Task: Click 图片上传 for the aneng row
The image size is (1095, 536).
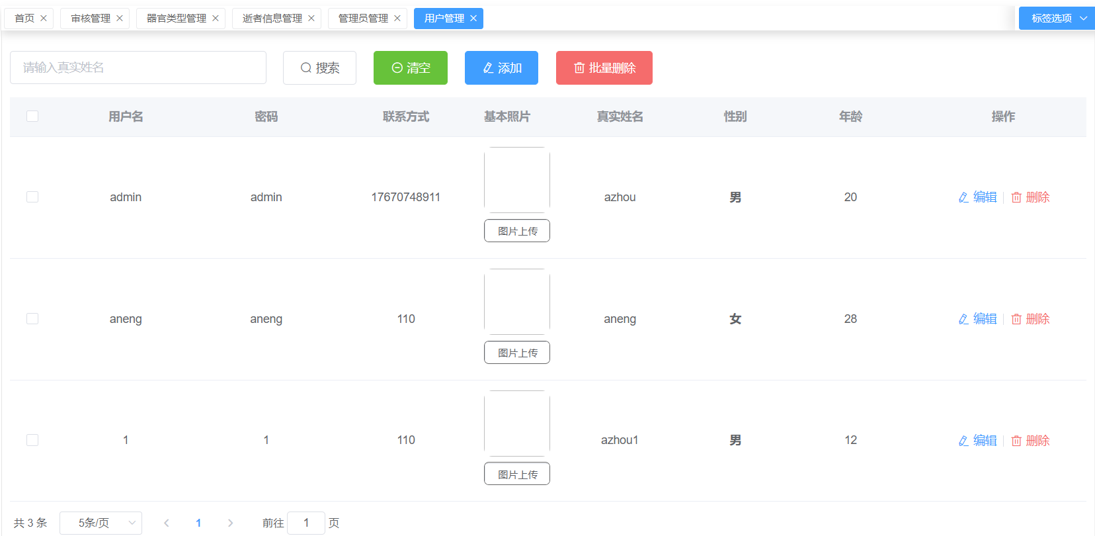Action: 517,353
